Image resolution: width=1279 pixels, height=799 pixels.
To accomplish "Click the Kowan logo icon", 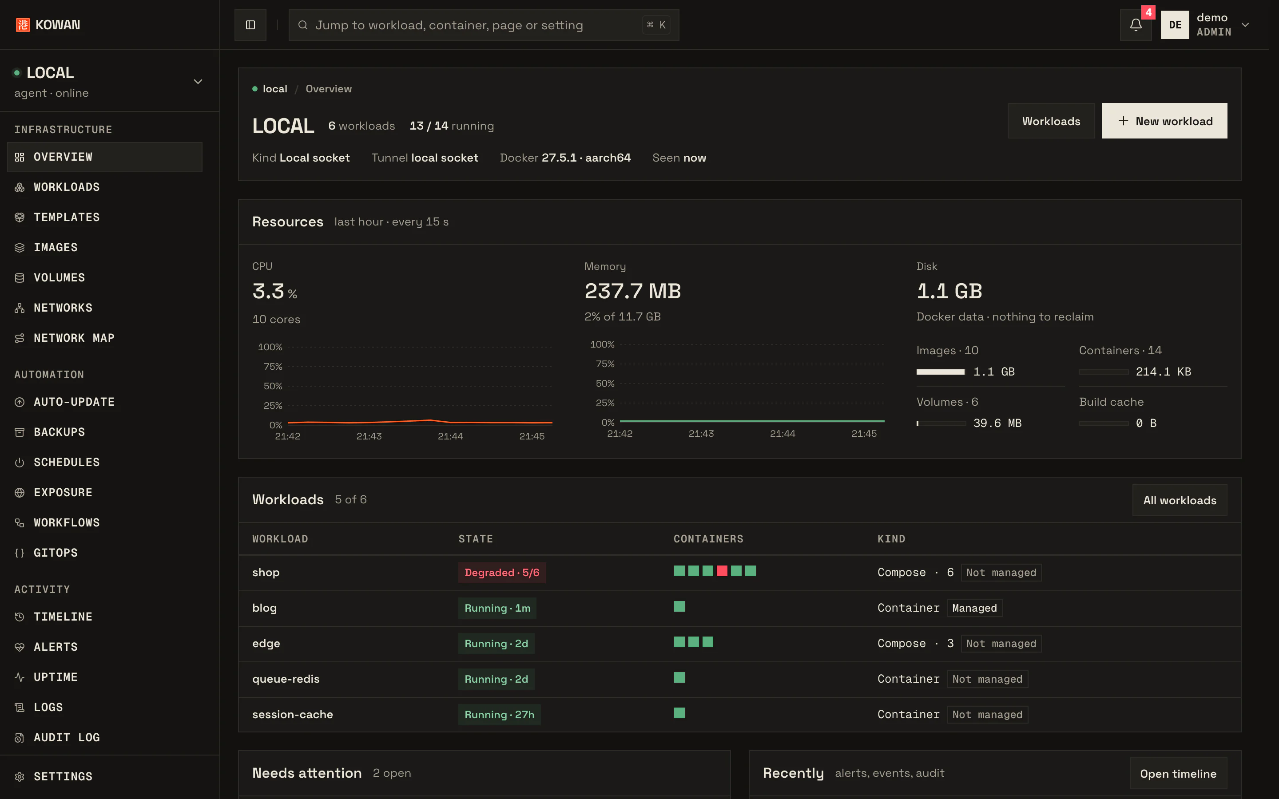I will 23,25.
